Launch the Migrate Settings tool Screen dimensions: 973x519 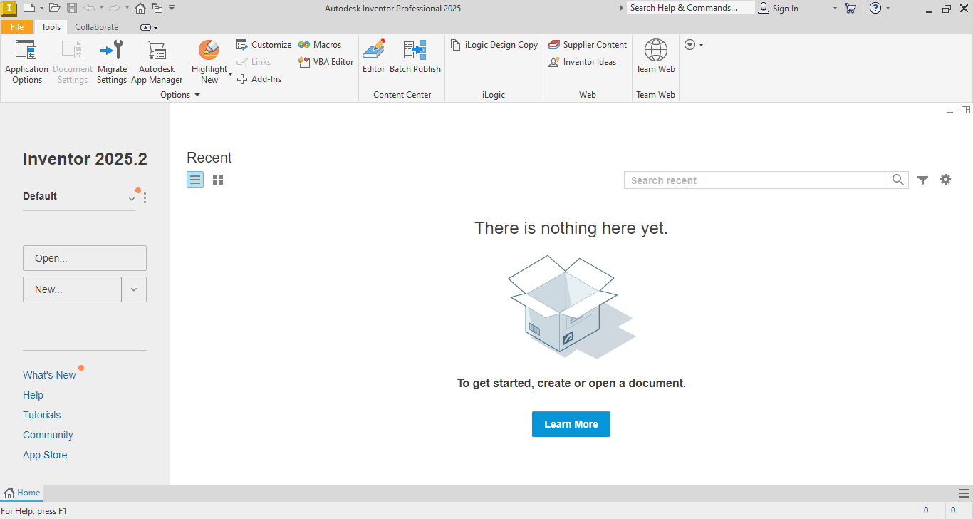[112, 61]
